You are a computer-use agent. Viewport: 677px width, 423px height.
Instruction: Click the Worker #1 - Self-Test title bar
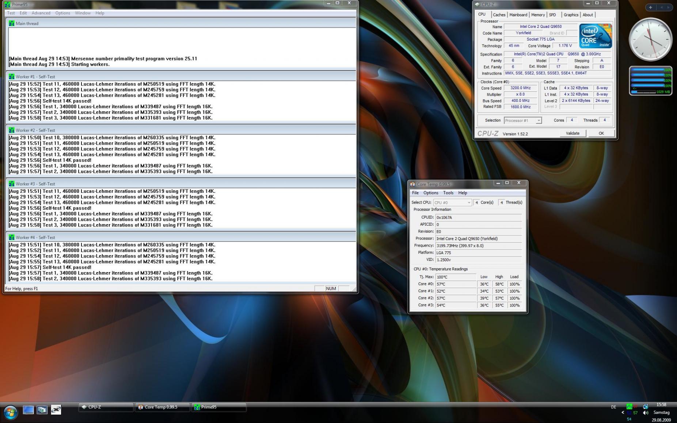(x=181, y=77)
